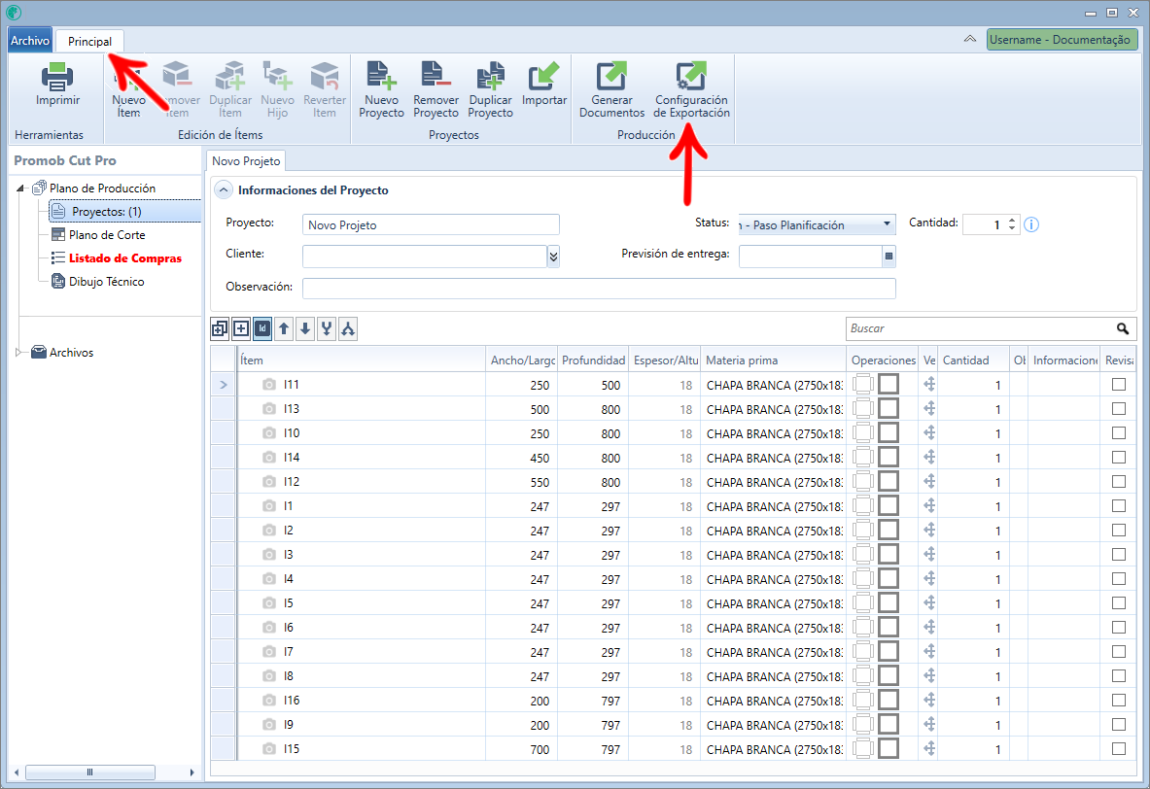Check the Revisar box for item I11
Image resolution: width=1150 pixels, height=789 pixels.
coord(1119,384)
